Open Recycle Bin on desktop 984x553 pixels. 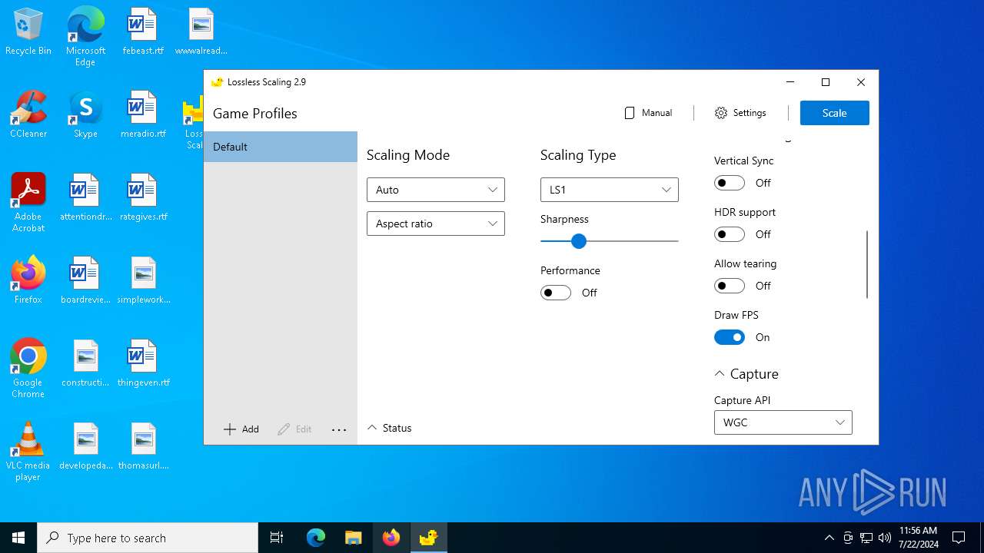pos(28,32)
